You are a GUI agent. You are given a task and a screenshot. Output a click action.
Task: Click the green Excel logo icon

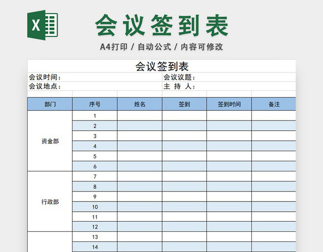tap(42, 25)
